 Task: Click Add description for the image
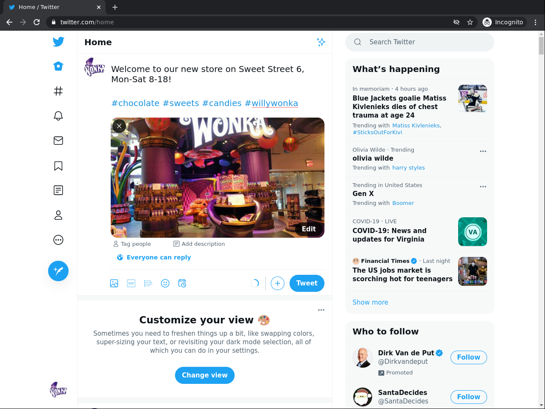(199, 244)
